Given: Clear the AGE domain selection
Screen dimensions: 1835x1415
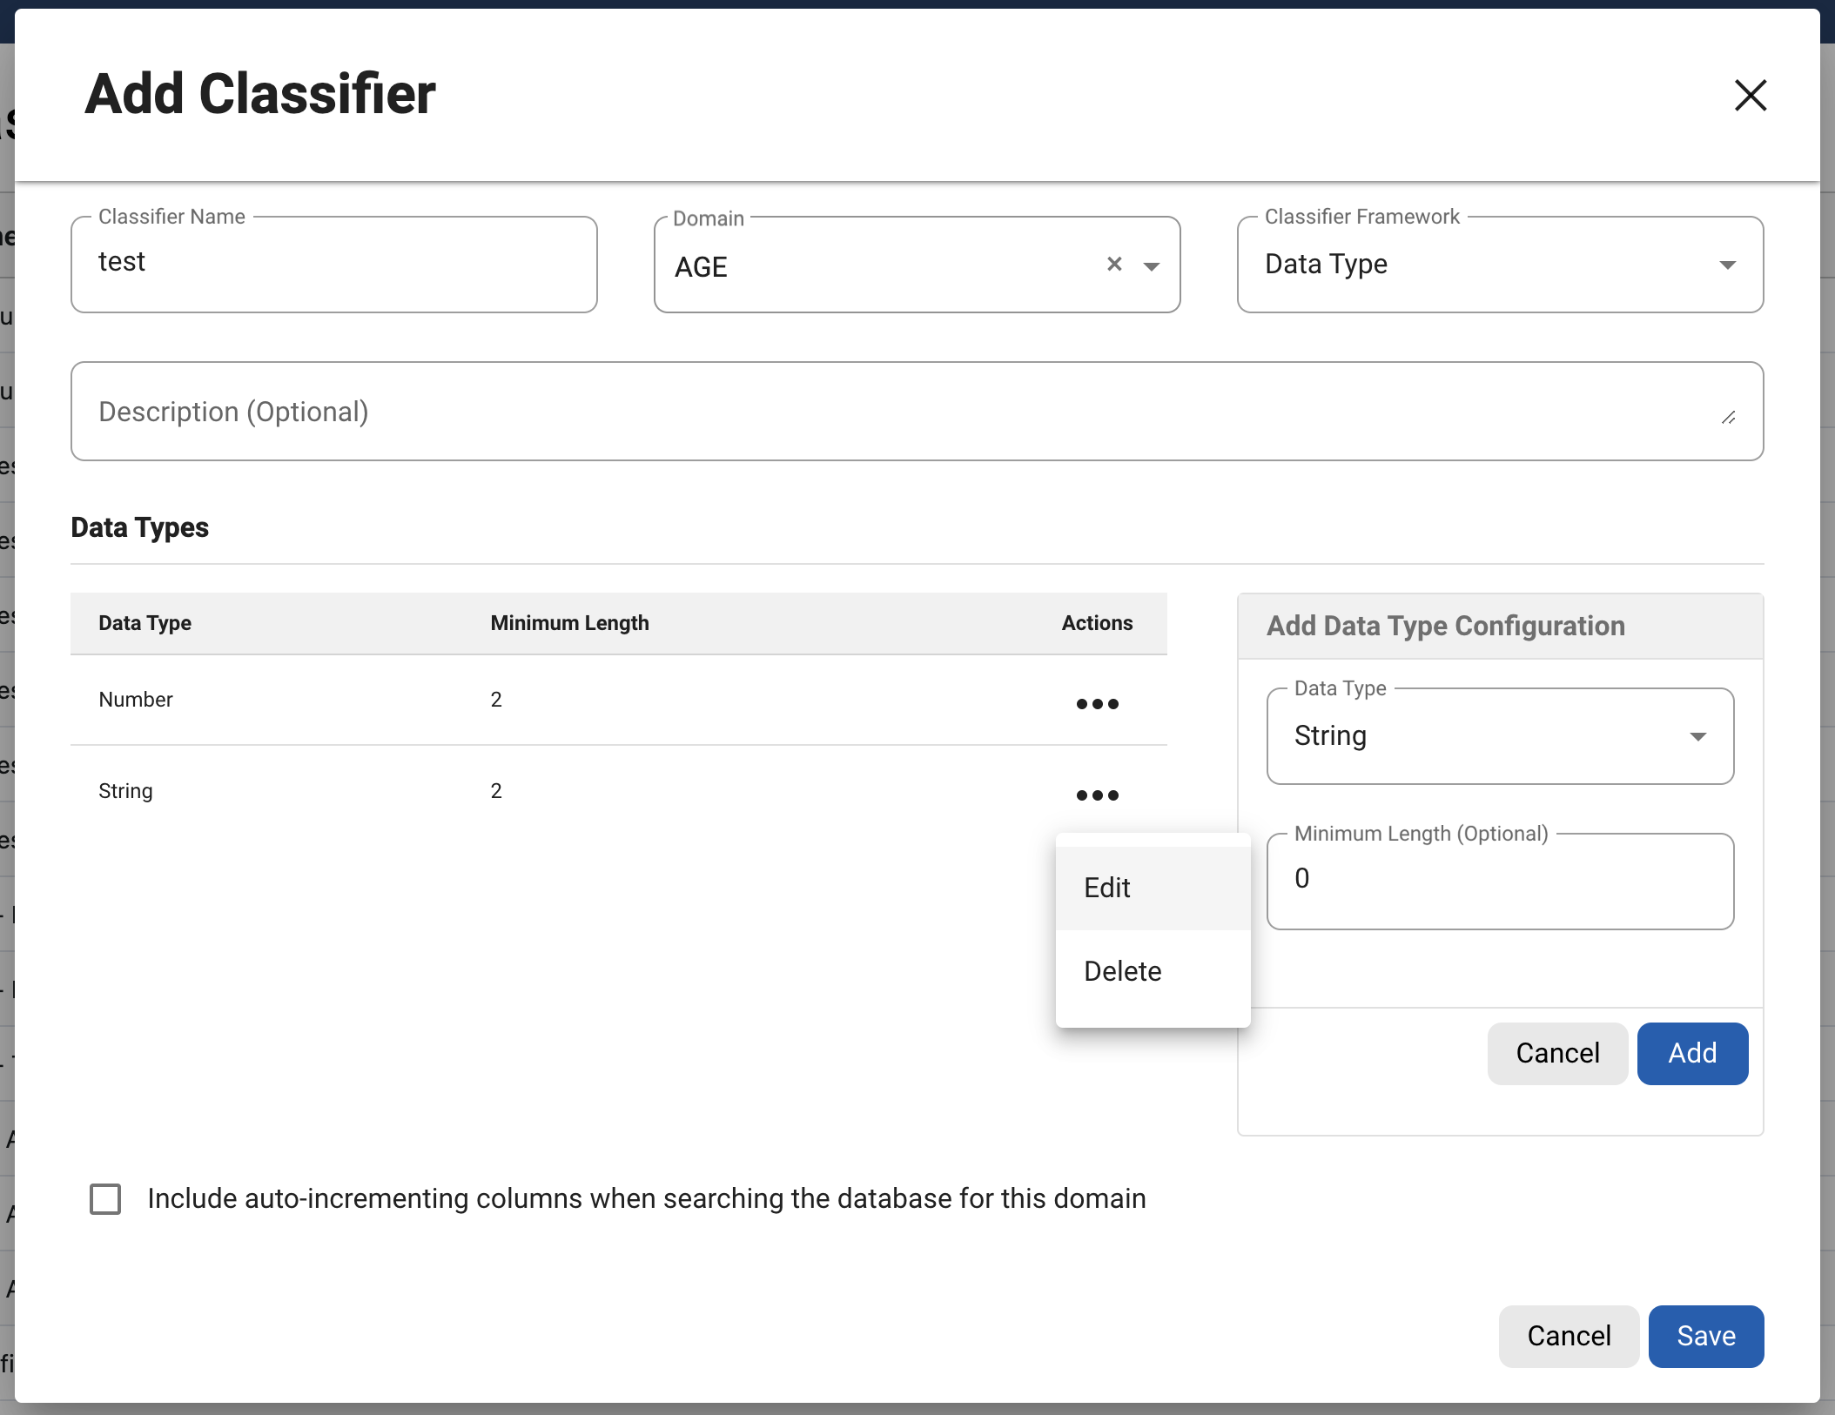Looking at the screenshot, I should point(1115,264).
